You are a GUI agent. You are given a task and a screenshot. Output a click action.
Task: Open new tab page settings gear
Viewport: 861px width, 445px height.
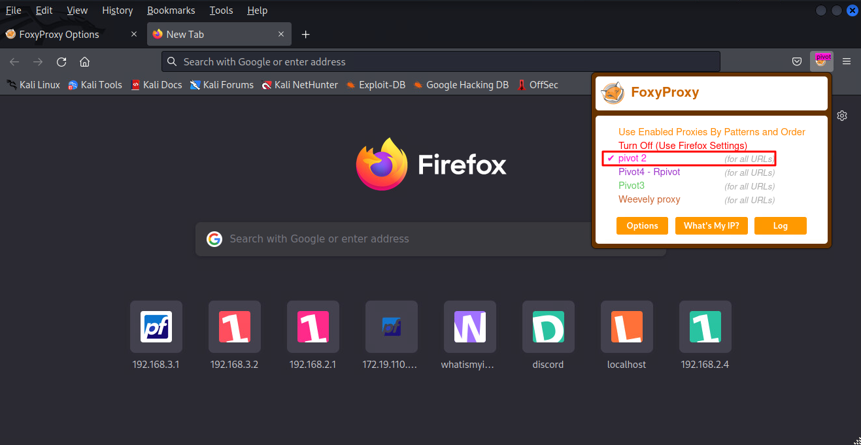click(x=842, y=116)
